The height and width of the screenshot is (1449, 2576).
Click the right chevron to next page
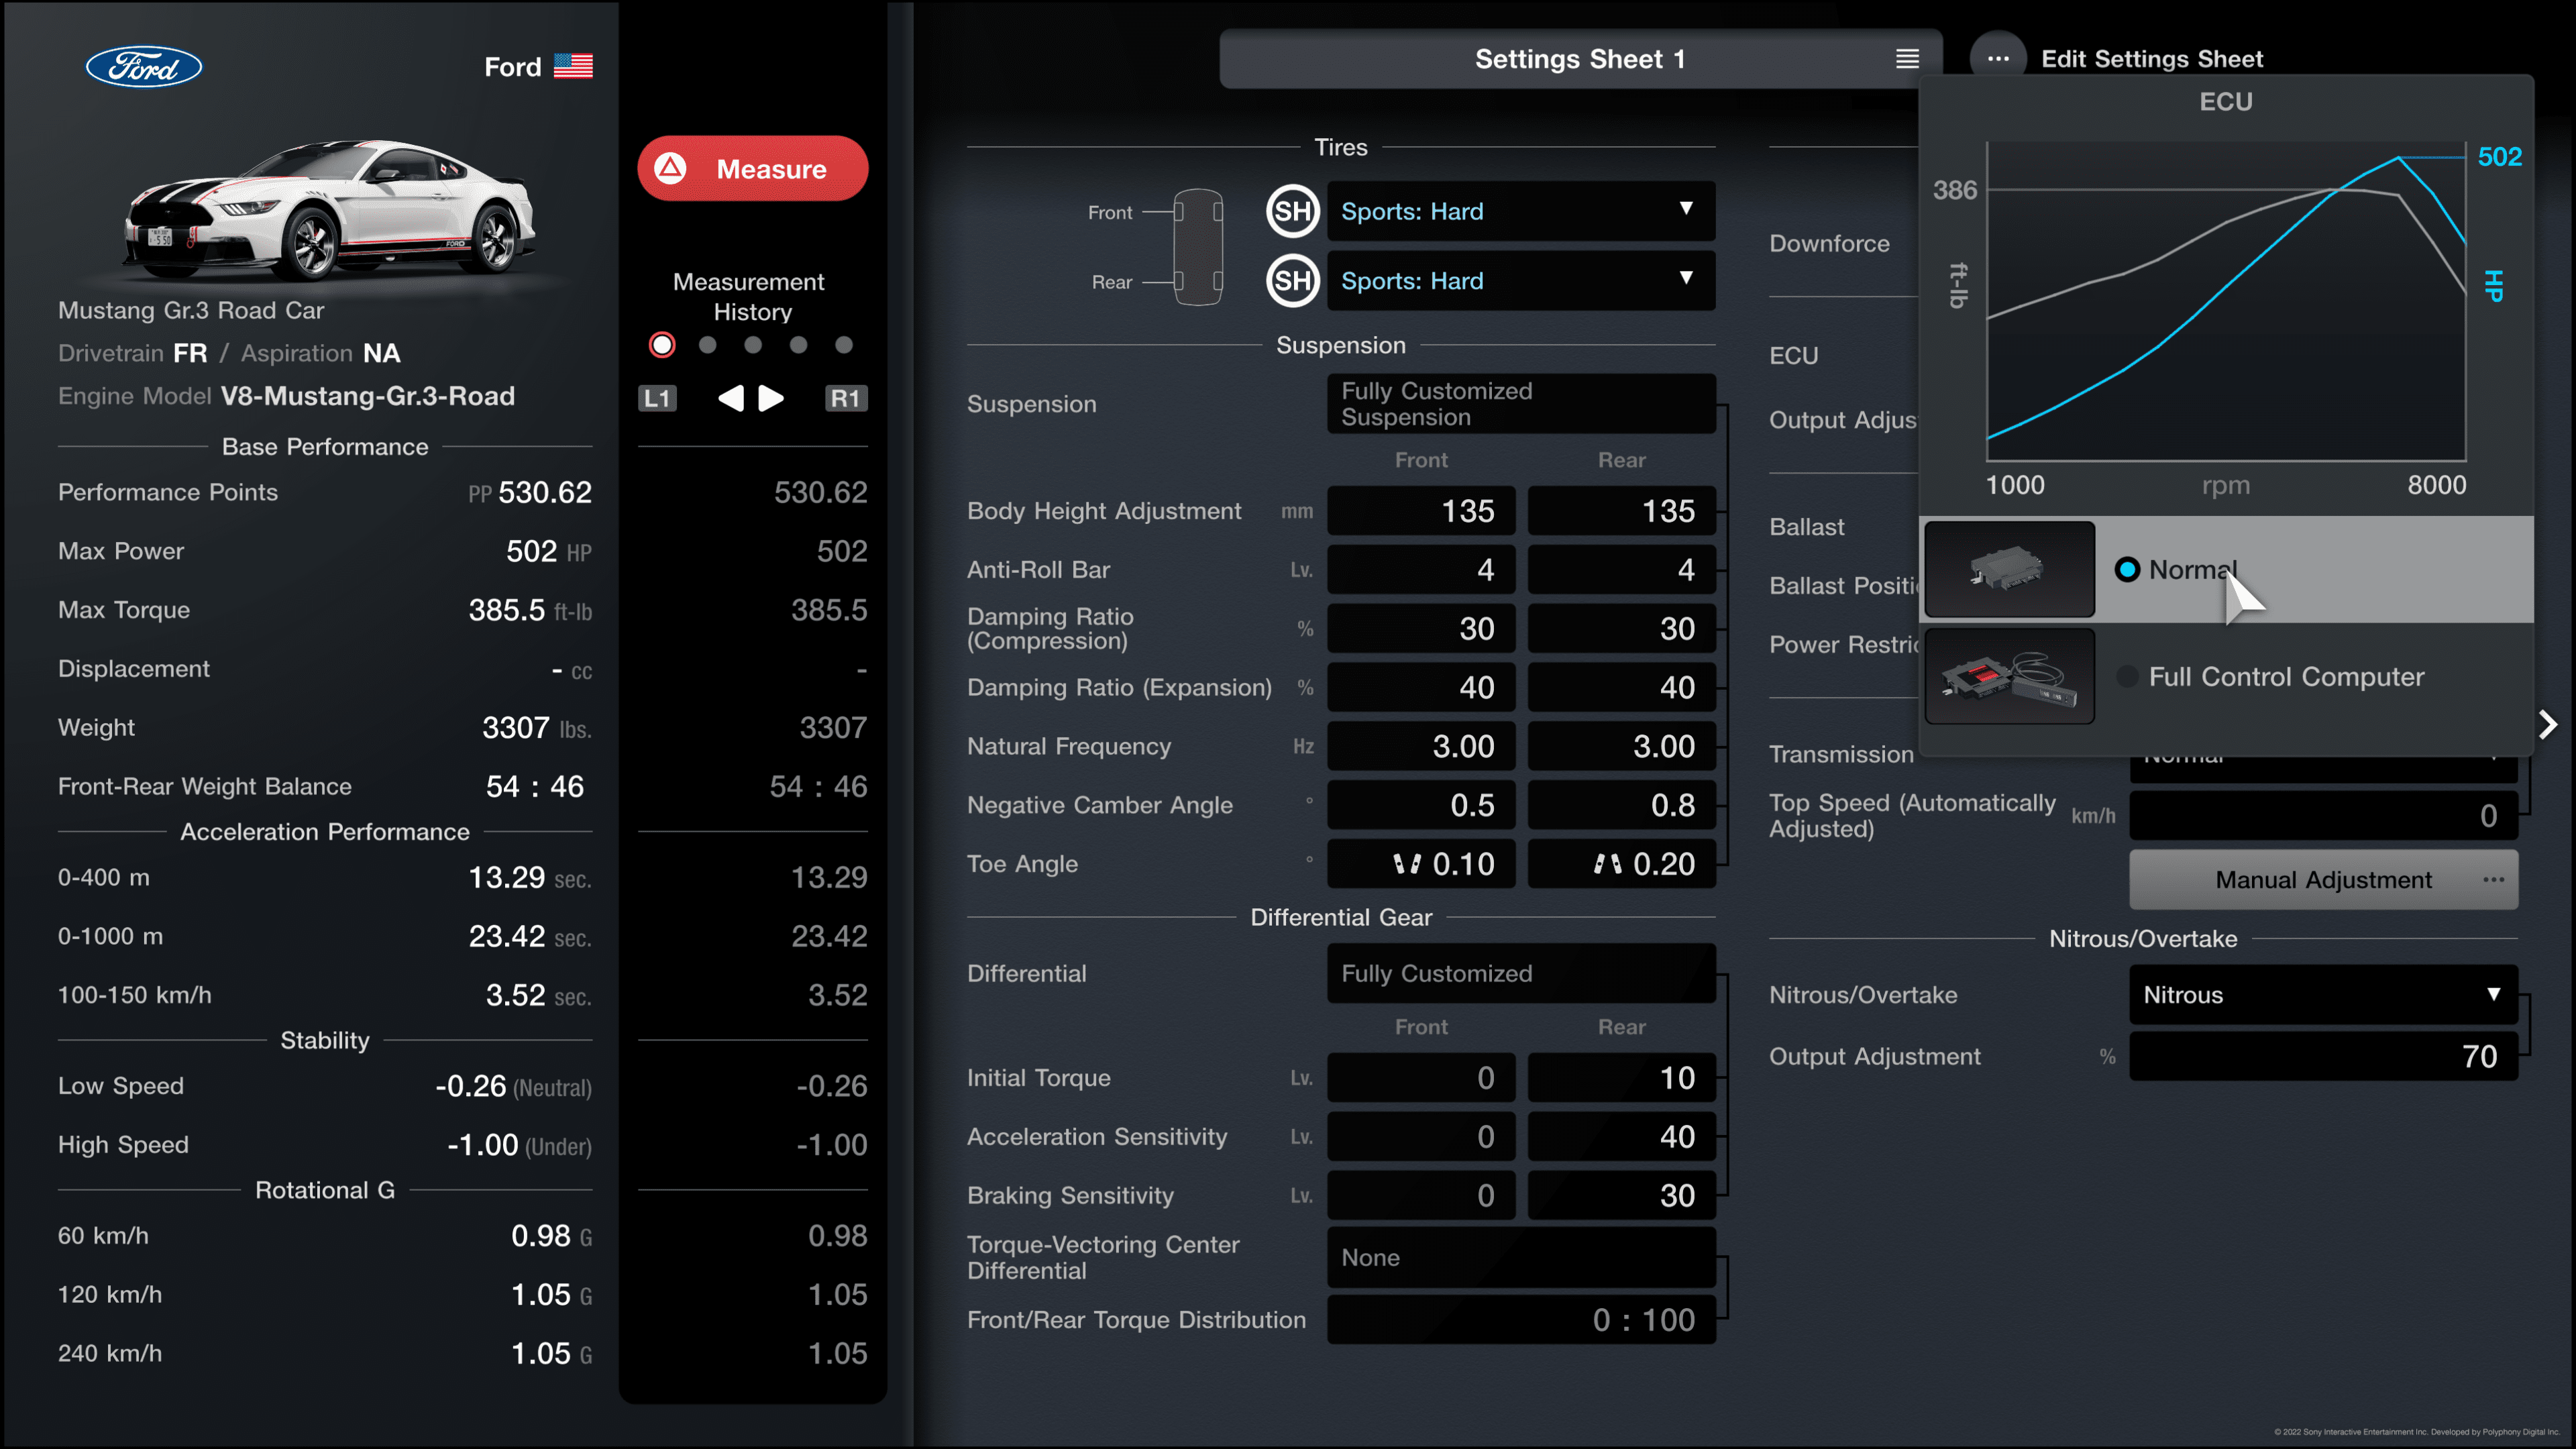pyautogui.click(x=2548, y=725)
